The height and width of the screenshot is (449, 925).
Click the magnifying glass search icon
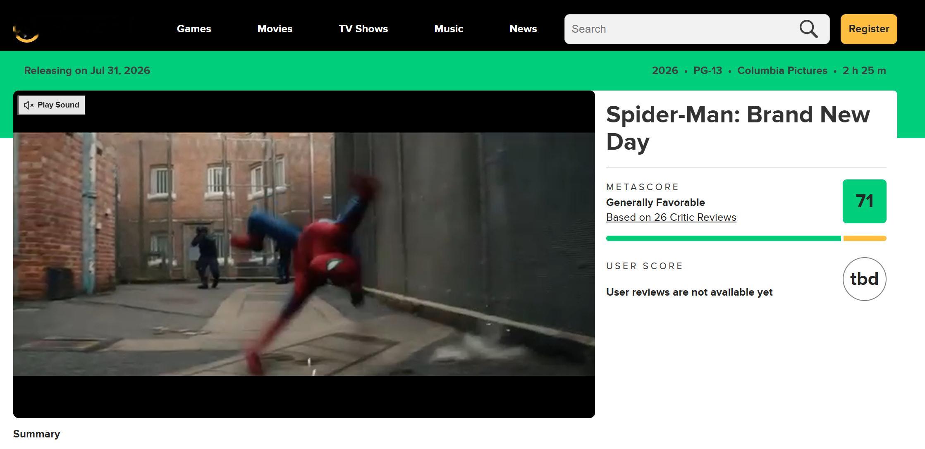point(808,29)
